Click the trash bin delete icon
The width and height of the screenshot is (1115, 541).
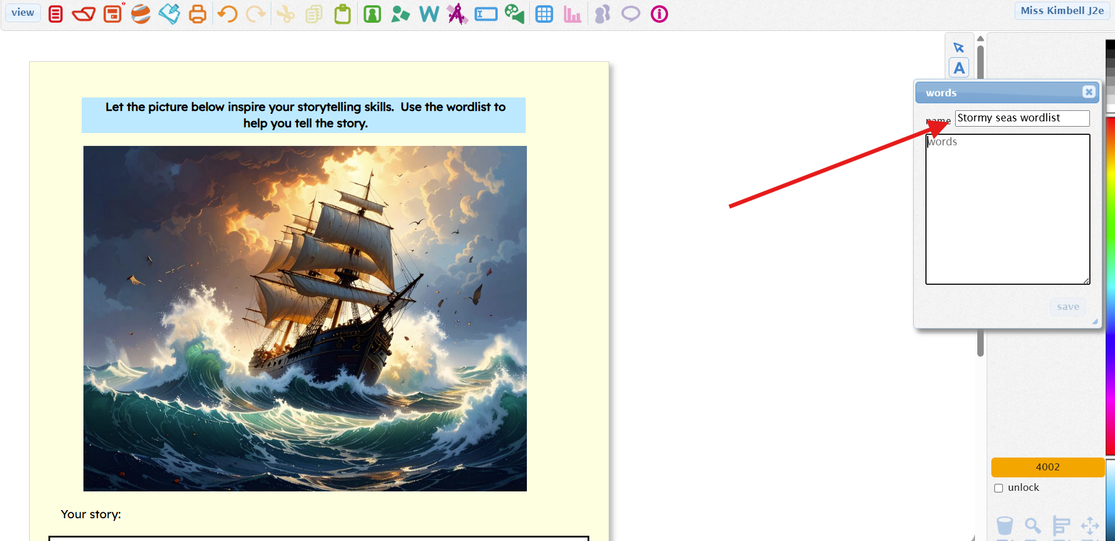click(x=1005, y=526)
